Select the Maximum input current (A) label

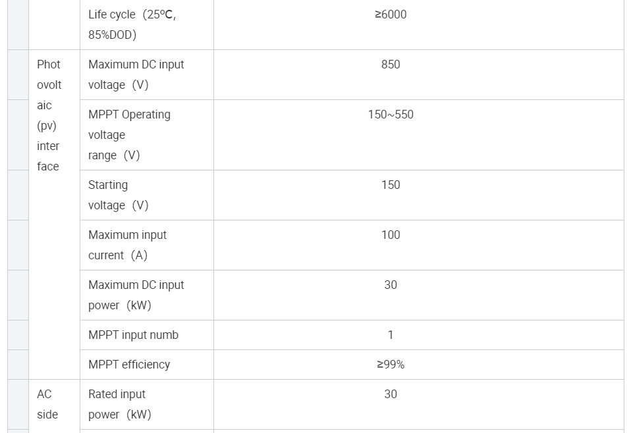(x=128, y=245)
